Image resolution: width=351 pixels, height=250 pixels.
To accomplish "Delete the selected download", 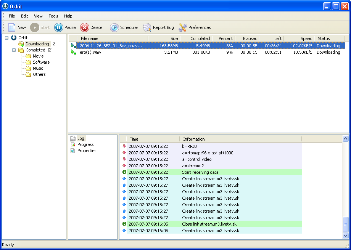I will click(x=91, y=27).
